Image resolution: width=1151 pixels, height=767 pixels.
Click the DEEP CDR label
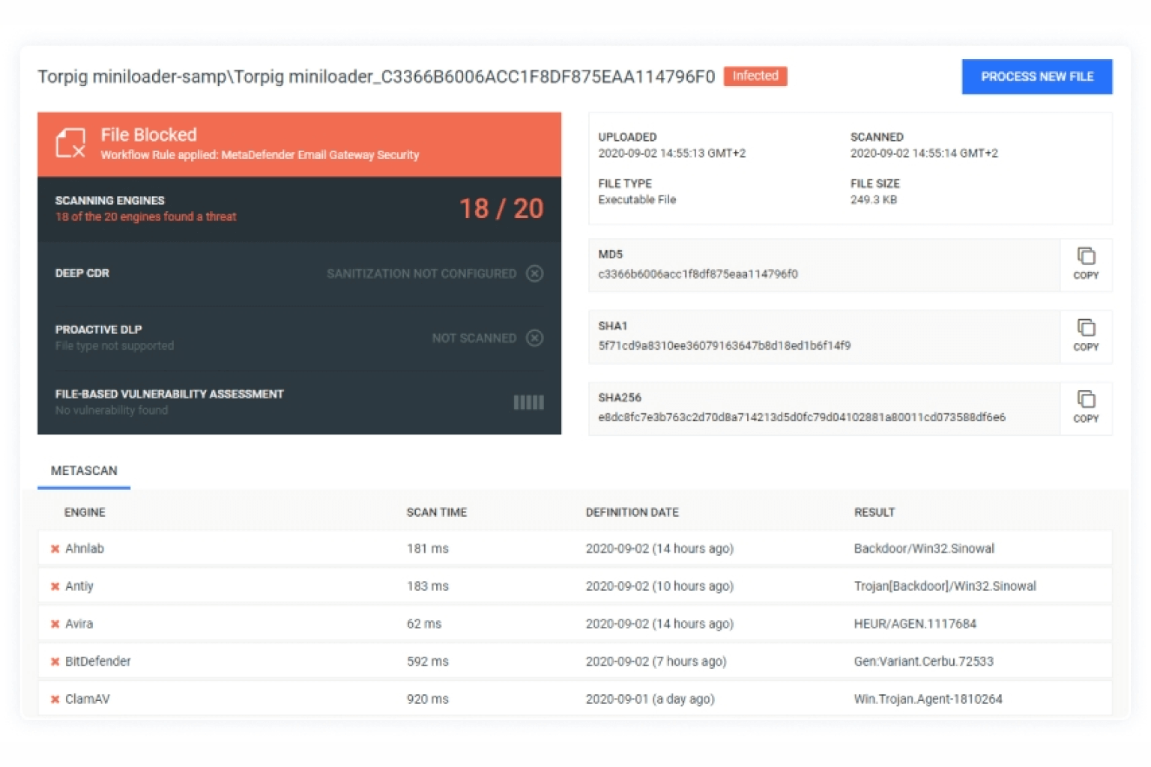click(x=82, y=273)
